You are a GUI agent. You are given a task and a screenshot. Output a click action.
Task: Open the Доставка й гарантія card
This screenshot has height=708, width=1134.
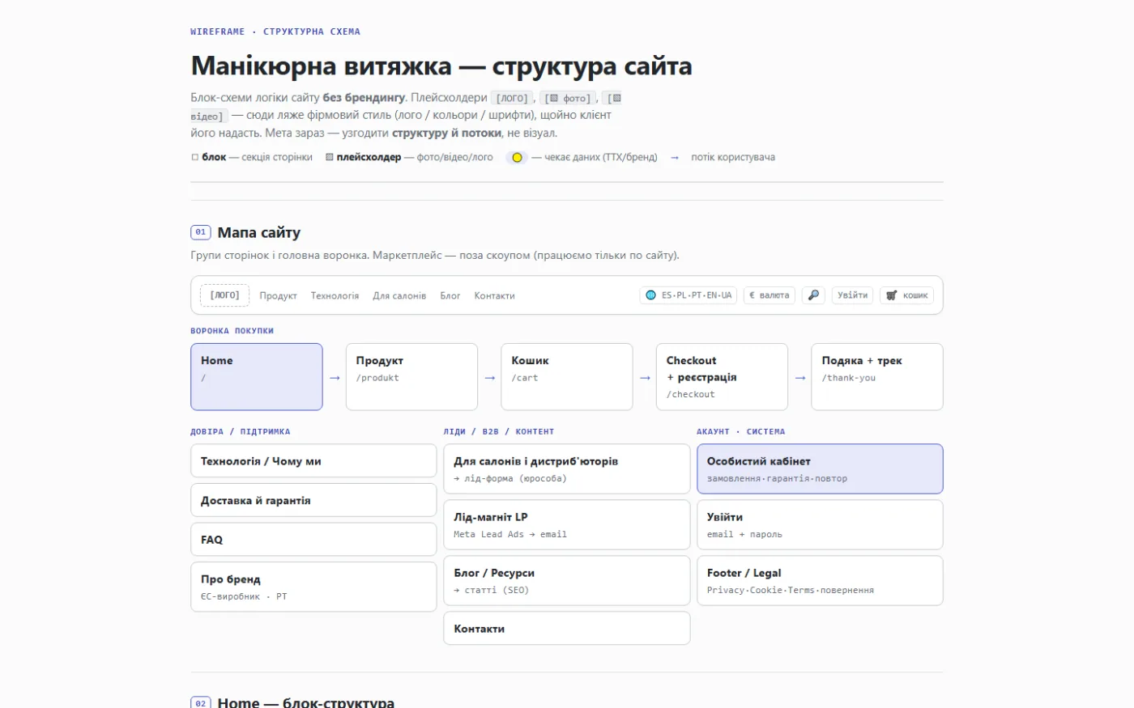[313, 500]
